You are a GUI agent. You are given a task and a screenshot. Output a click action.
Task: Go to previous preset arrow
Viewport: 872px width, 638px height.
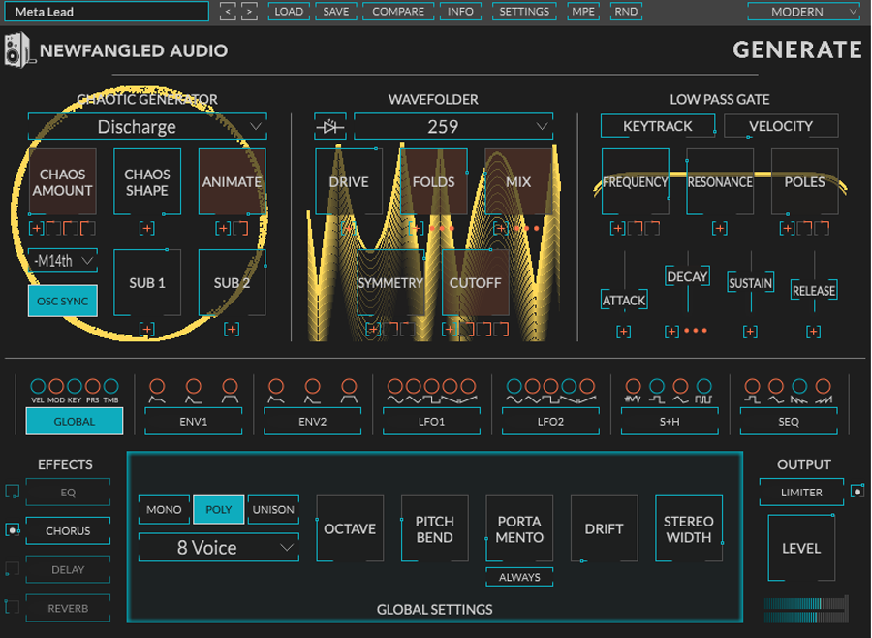pos(228,11)
